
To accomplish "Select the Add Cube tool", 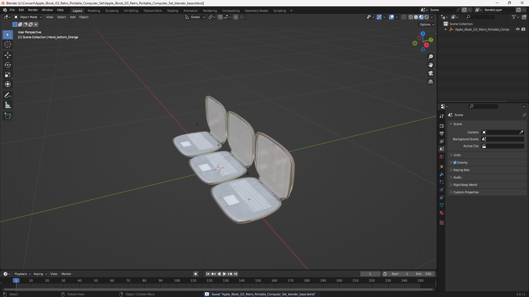I will (8, 116).
